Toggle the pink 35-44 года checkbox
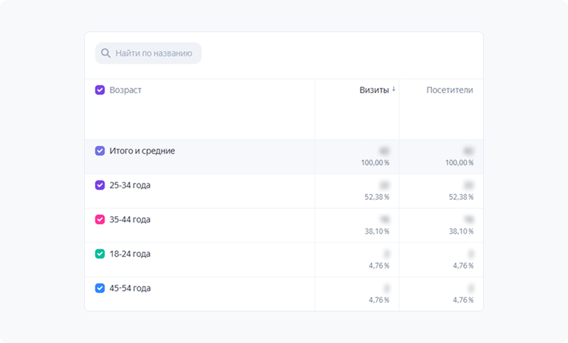Screen dimensions: 568x343 point(100,219)
